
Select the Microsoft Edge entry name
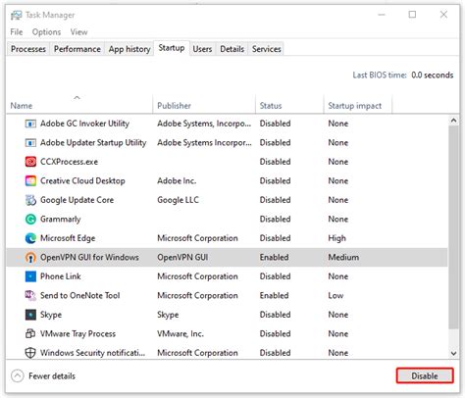[x=68, y=238]
